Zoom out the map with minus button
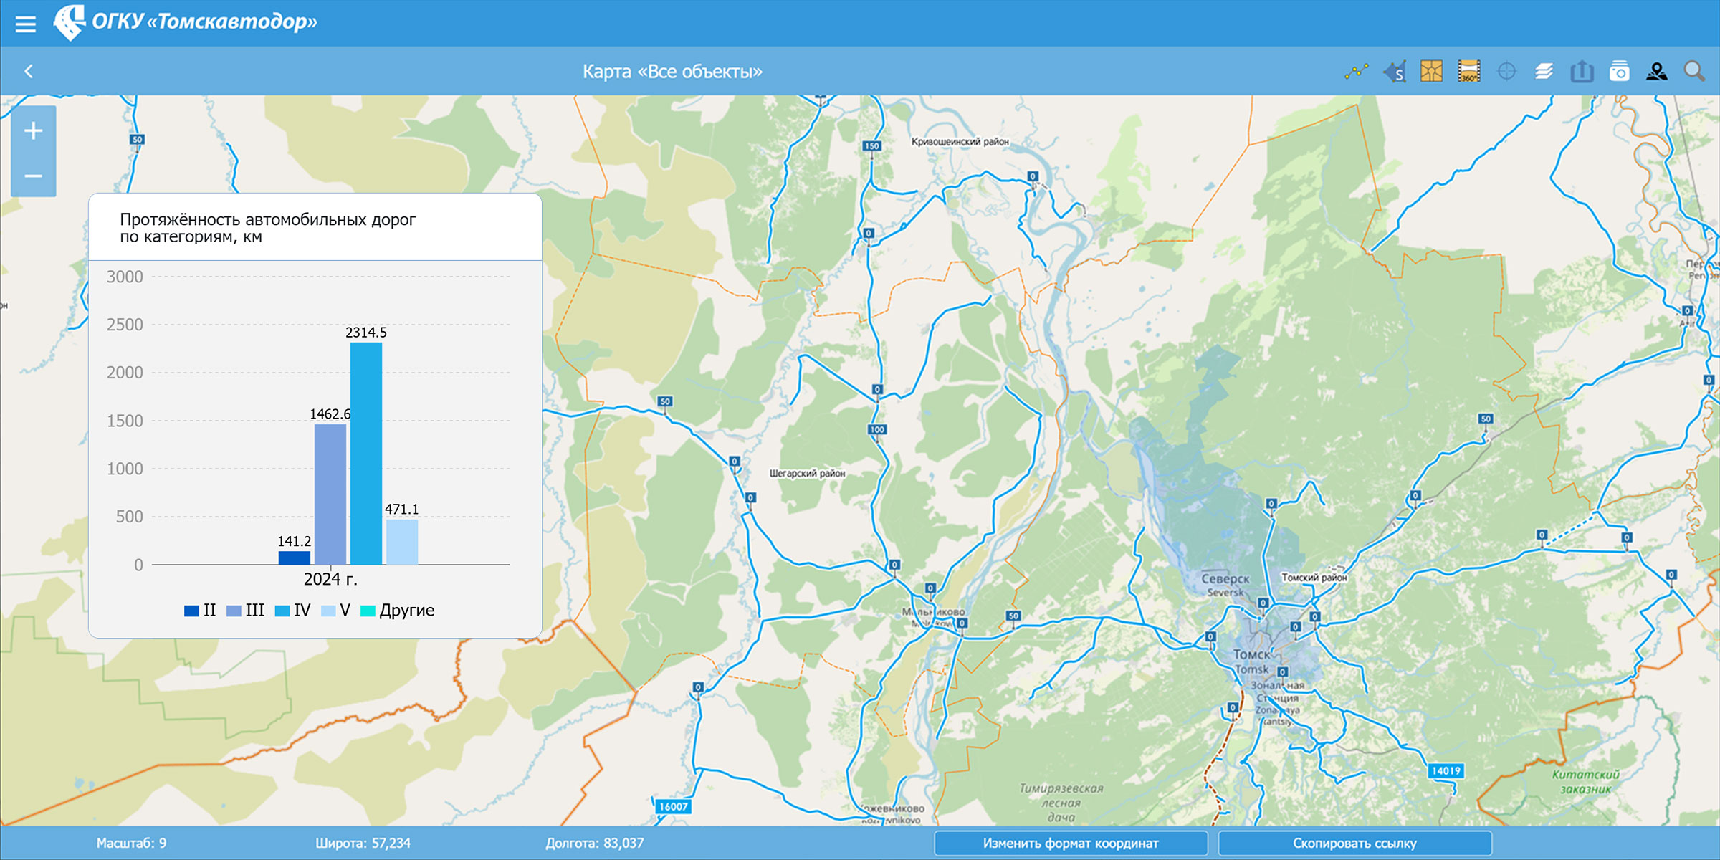Image resolution: width=1720 pixels, height=860 pixels. 33,176
